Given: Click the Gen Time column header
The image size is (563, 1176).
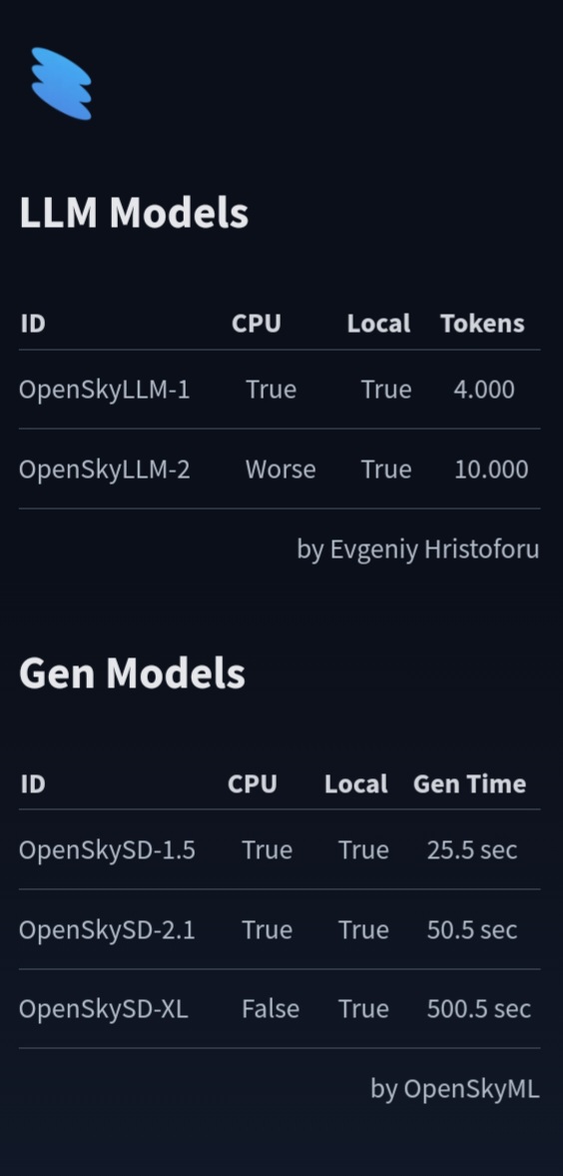Looking at the screenshot, I should [x=469, y=783].
